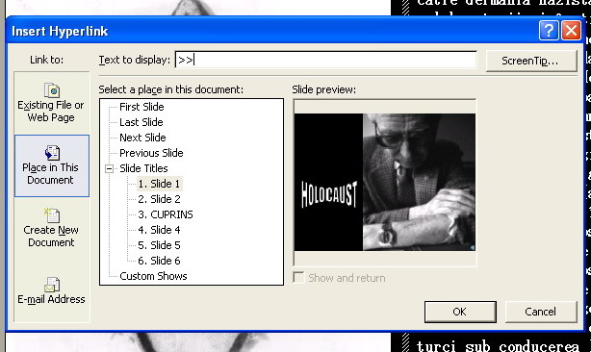
Task: Select 6. Slide 6 in the list
Action: pyautogui.click(x=159, y=261)
